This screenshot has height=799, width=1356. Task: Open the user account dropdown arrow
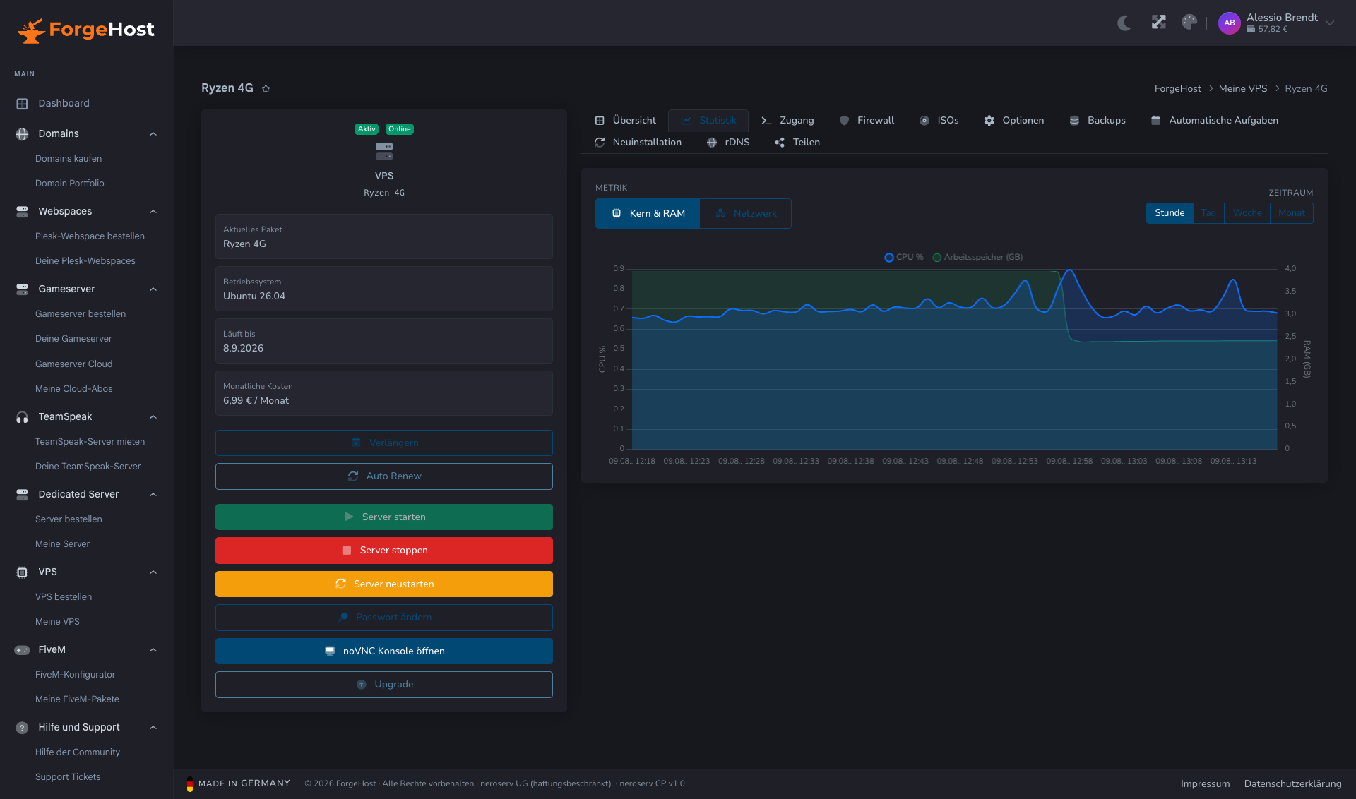1330,23
